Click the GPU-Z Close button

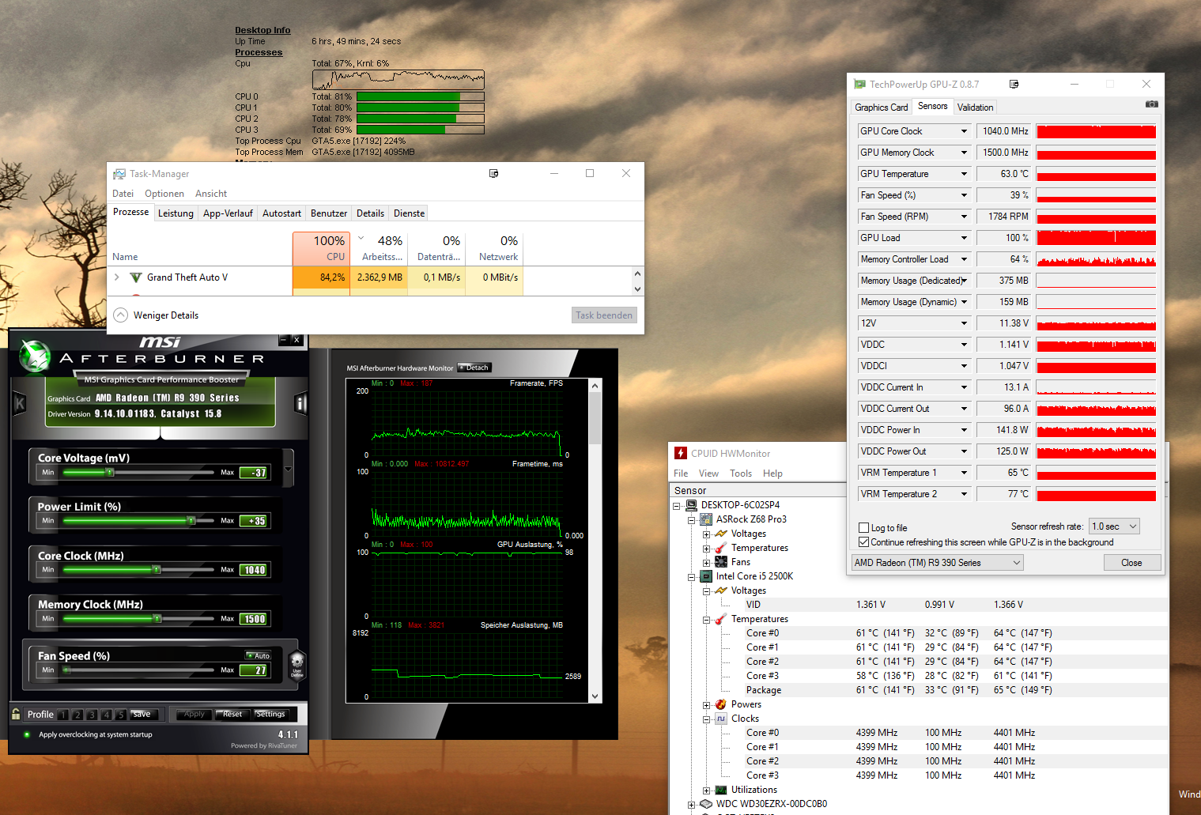[x=1131, y=563]
